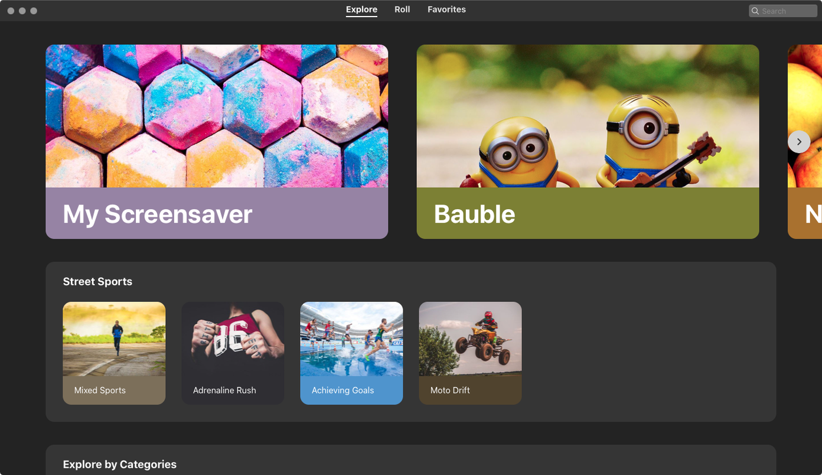The width and height of the screenshot is (822, 475).
Task: Open the Favorites tab
Action: (x=446, y=9)
